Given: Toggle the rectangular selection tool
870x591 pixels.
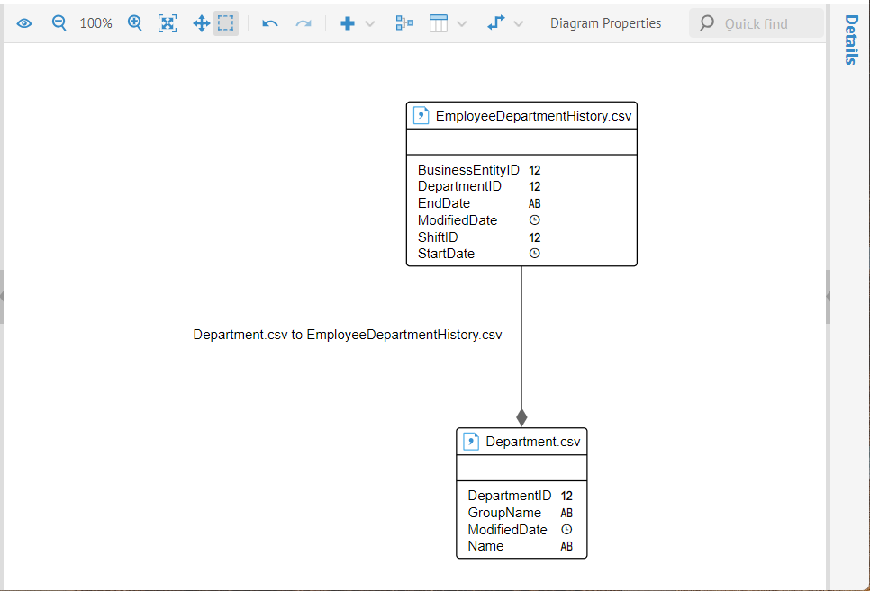Looking at the screenshot, I should click(x=226, y=23).
